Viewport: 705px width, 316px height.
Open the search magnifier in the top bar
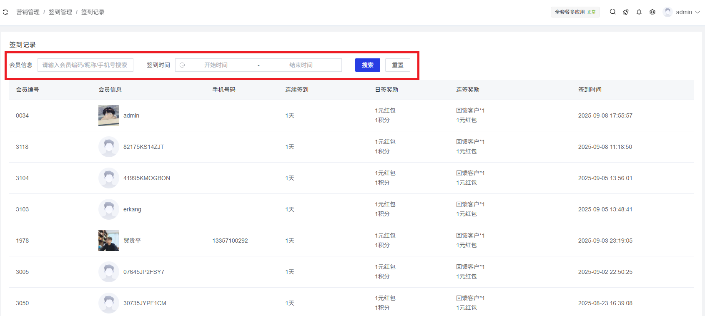pyautogui.click(x=612, y=12)
